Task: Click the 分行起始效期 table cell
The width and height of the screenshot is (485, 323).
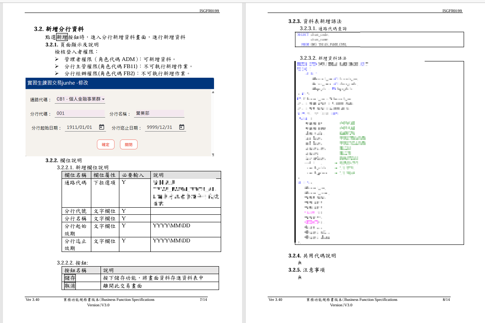Action: tap(76, 229)
